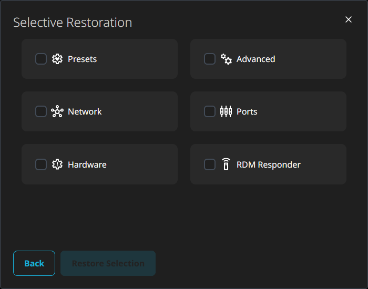Image resolution: width=368 pixels, height=289 pixels.
Task: Click the Restore Selection button
Action: [x=108, y=263]
